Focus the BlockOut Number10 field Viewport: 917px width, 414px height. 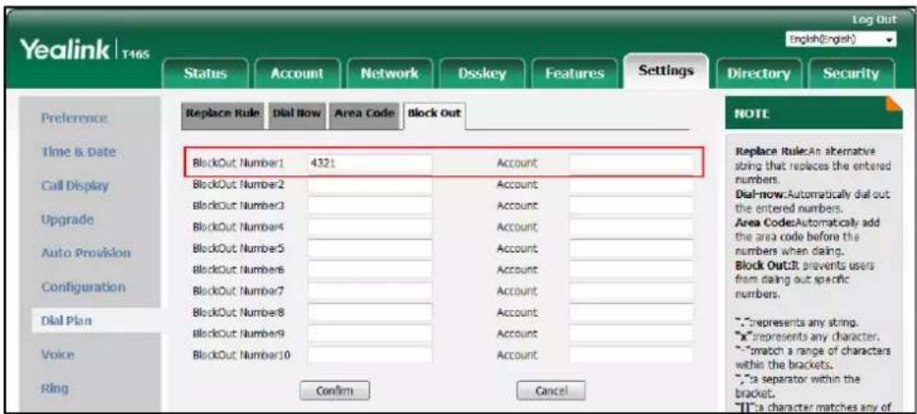click(x=369, y=354)
